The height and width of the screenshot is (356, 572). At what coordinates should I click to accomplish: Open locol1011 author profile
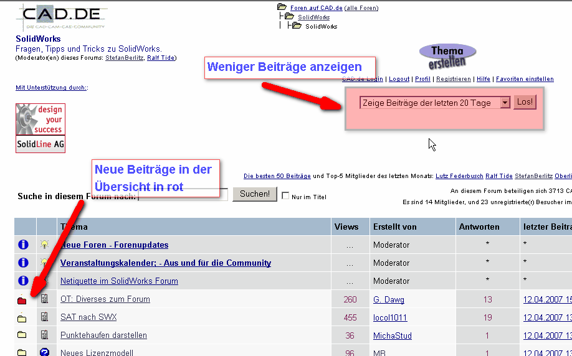click(x=390, y=318)
